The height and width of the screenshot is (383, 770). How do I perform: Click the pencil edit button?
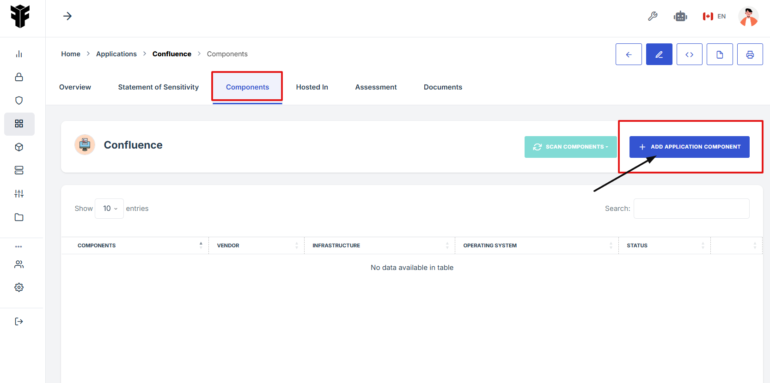pyautogui.click(x=659, y=54)
